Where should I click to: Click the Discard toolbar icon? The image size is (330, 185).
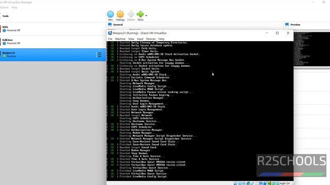point(130,14)
